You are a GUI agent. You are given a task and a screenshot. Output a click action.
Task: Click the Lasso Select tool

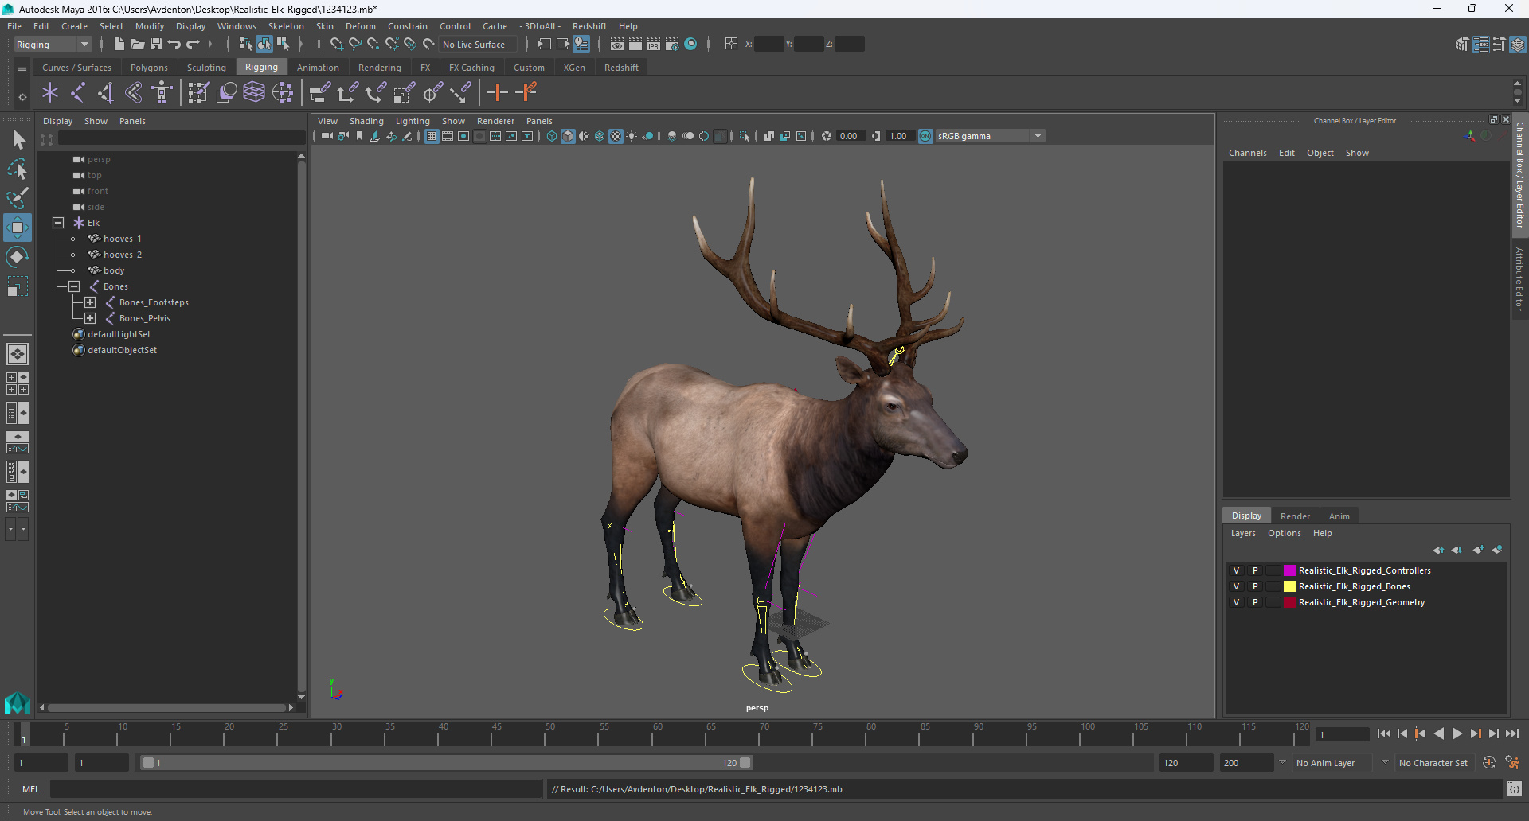click(x=17, y=169)
